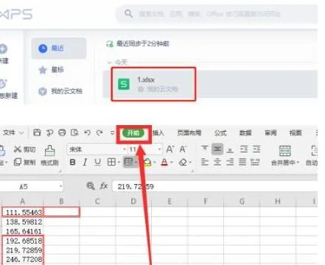325x265 pixels.
Task: Click the eraser Clear icon
Action: tap(183, 162)
